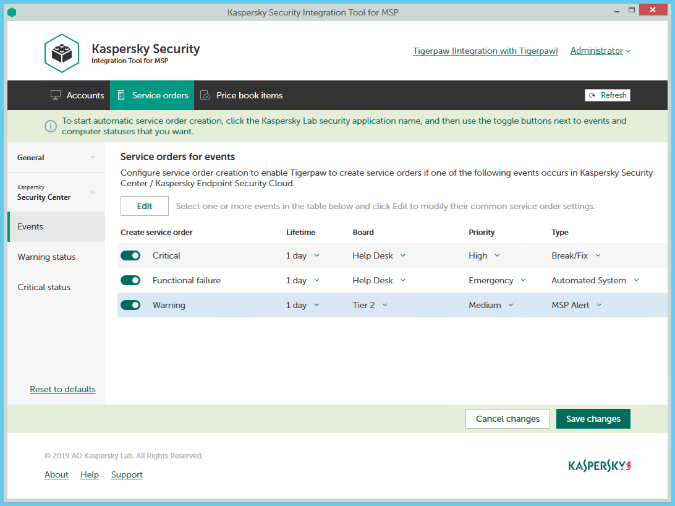Disable service order for Critical events
675x506 pixels.
tap(130, 255)
